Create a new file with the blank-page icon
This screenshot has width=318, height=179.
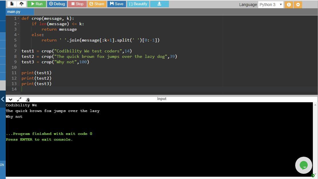click(12, 4)
